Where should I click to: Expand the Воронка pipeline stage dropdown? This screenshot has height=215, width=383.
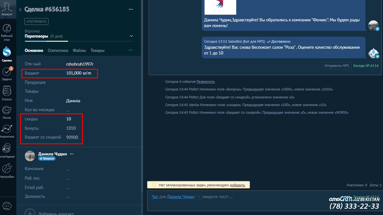(131, 36)
